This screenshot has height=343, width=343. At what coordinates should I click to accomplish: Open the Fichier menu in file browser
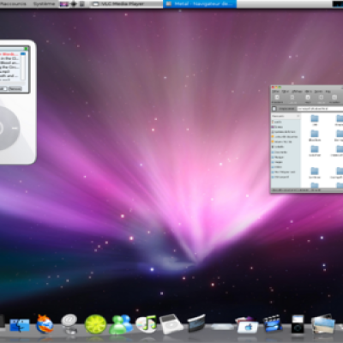(275, 92)
